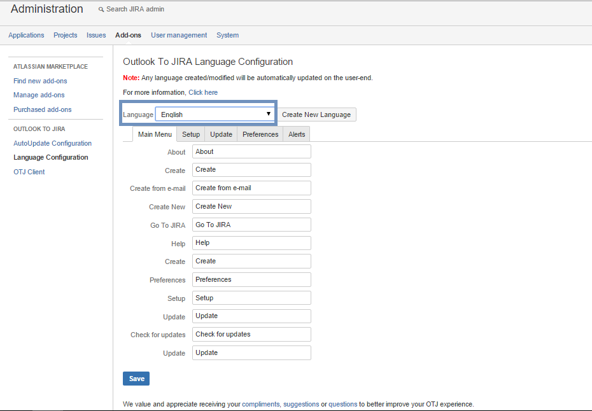Click the Check for updates field
Viewport: 592px width, 411px height.
click(252, 335)
